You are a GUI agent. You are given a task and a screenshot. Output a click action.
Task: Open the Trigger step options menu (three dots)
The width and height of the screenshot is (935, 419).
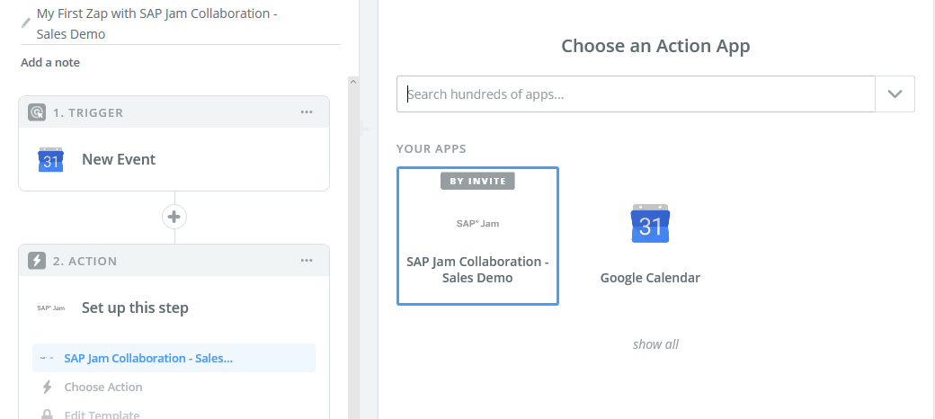click(x=307, y=112)
